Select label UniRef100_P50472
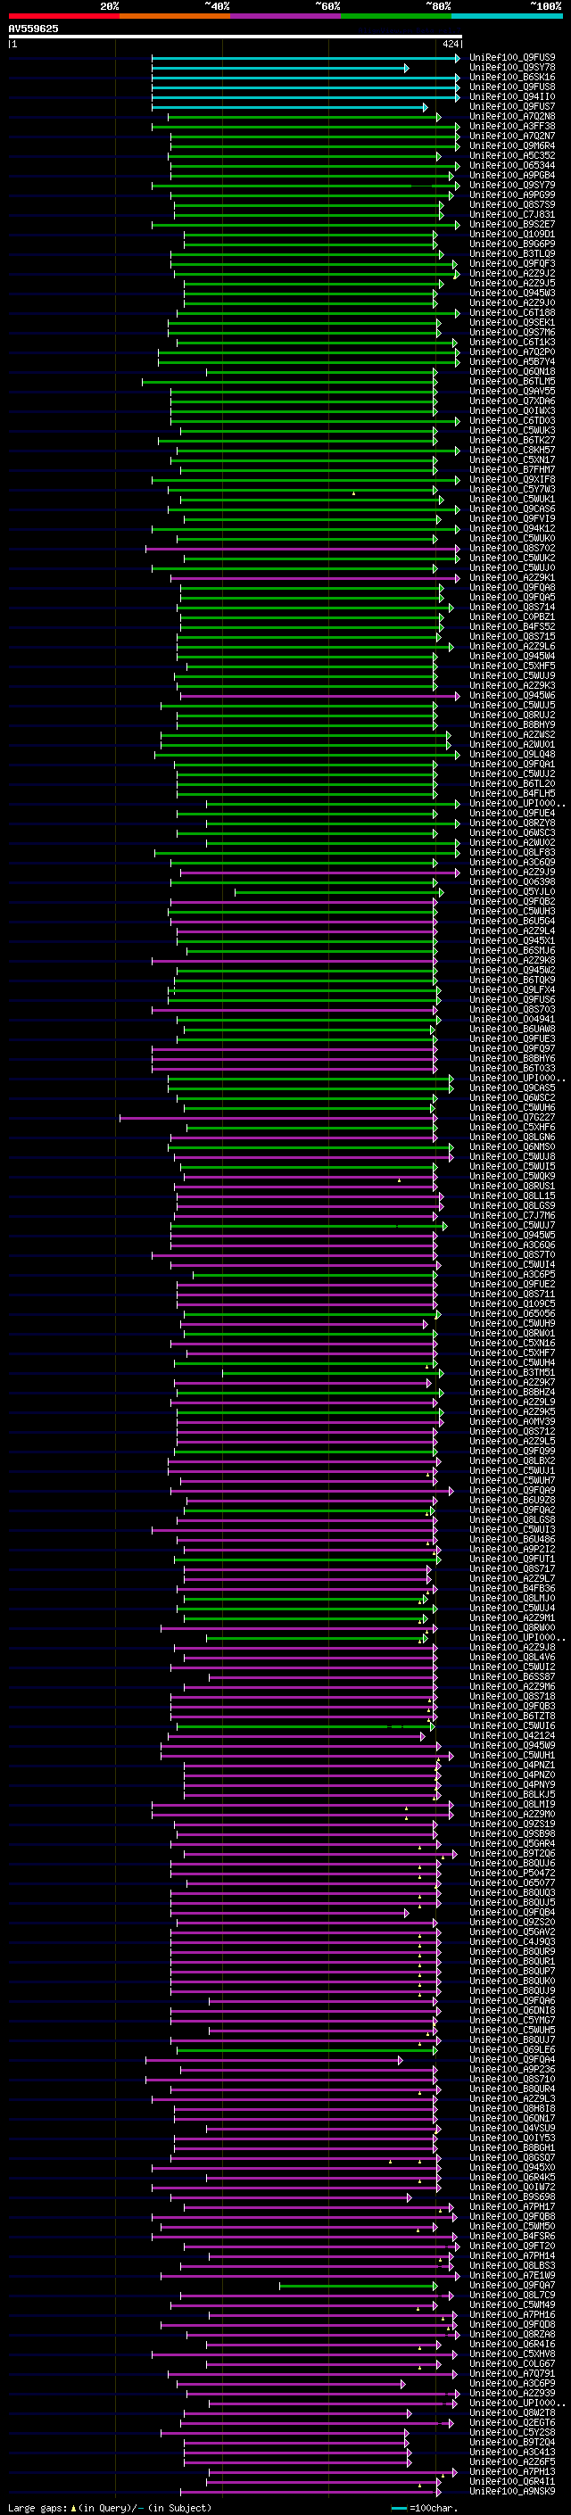The image size is (571, 2515). coord(512,1873)
